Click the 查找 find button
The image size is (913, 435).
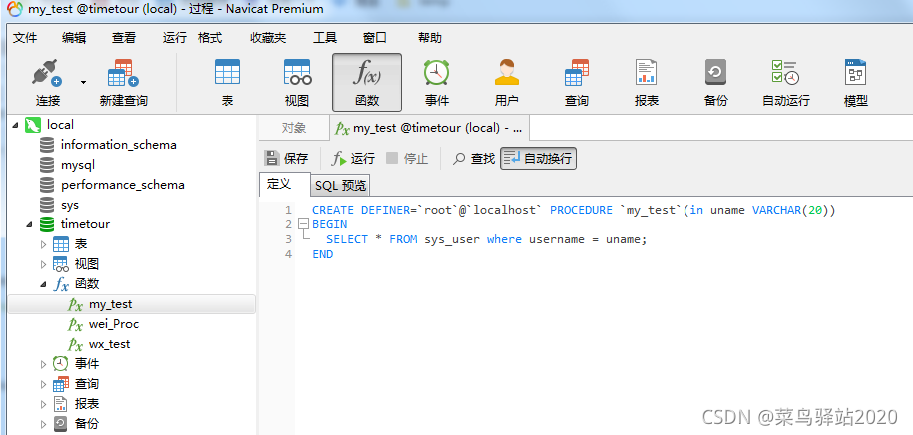[474, 158]
